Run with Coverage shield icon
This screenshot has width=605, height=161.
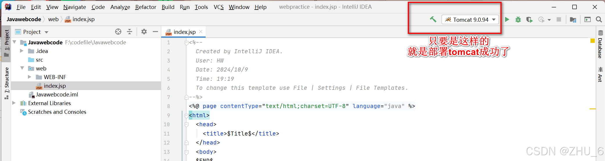tap(529, 20)
